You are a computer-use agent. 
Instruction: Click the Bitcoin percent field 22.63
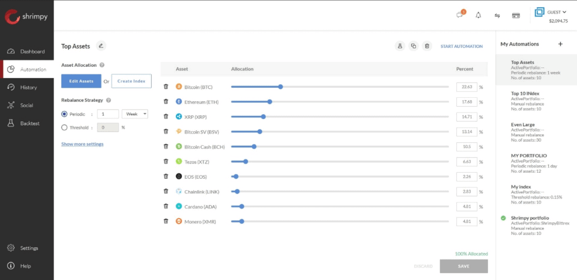pyautogui.click(x=467, y=87)
